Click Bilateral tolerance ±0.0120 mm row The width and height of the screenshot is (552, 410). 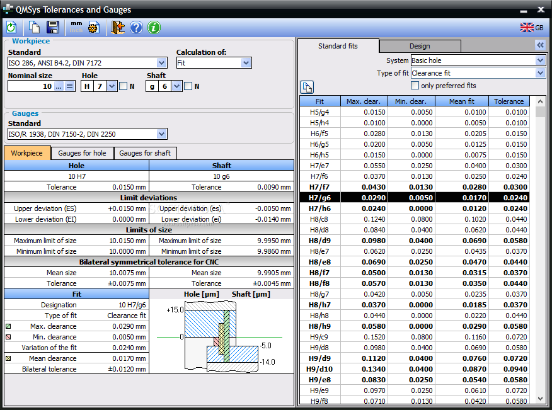tap(77, 369)
